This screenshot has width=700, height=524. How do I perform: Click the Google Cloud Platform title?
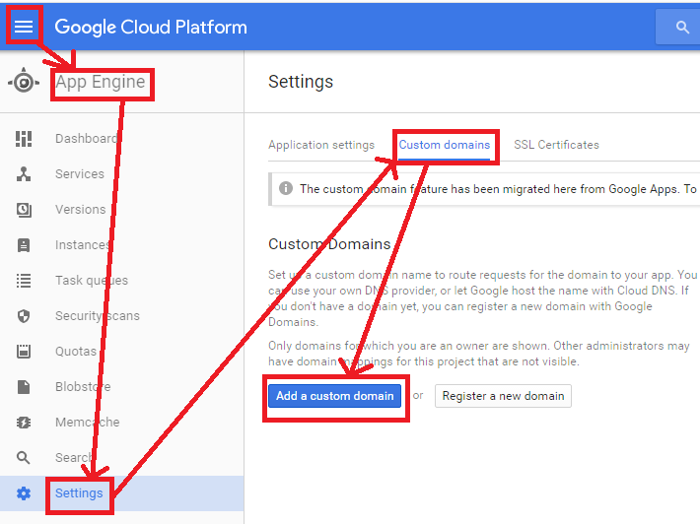tap(151, 27)
